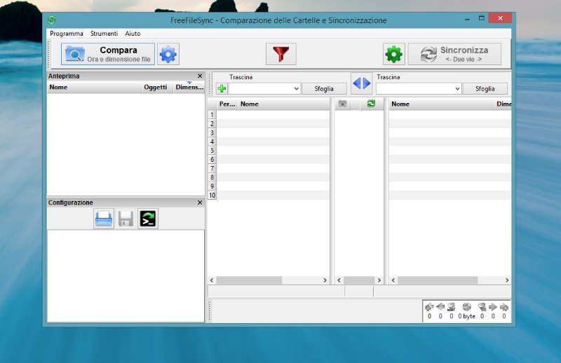The image size is (561, 363).
Task: Expand right folder path dropdown
Action: click(458, 89)
